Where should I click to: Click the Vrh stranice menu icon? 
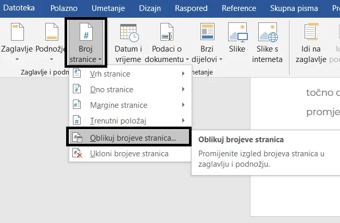[x=77, y=73]
